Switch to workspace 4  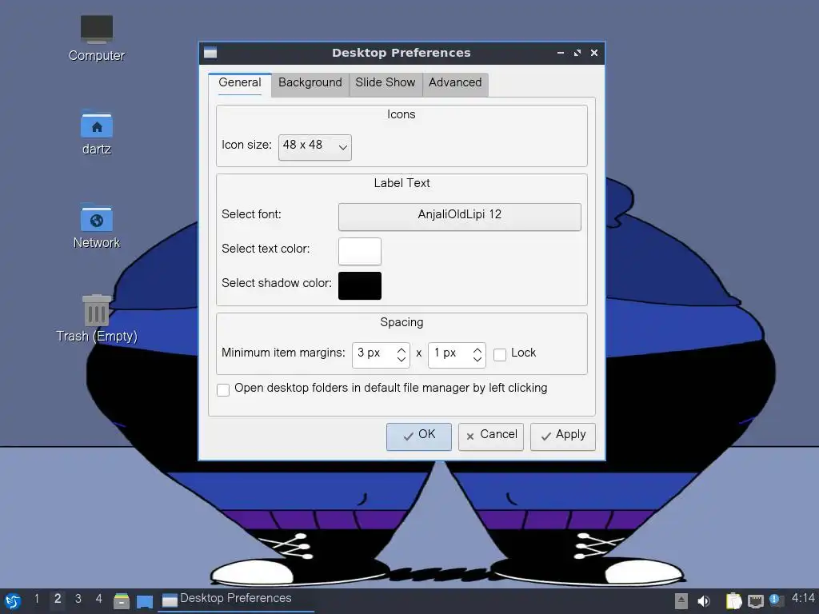[x=98, y=598]
